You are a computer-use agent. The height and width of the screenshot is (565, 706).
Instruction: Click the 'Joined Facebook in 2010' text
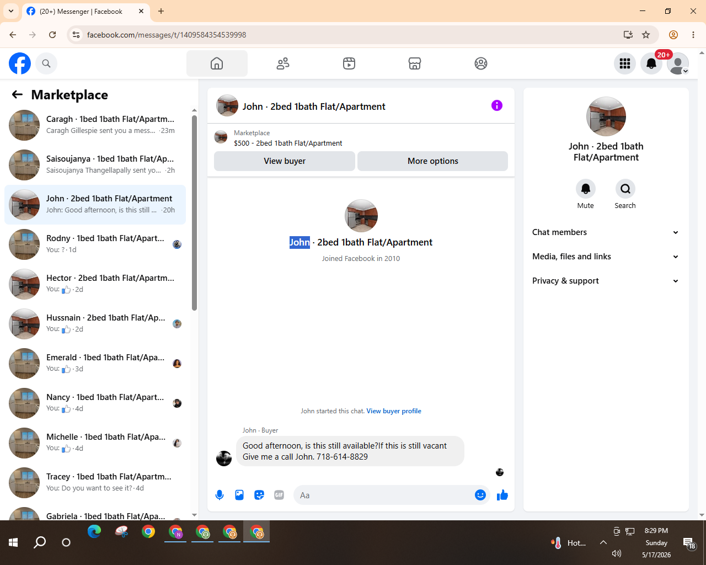point(361,258)
